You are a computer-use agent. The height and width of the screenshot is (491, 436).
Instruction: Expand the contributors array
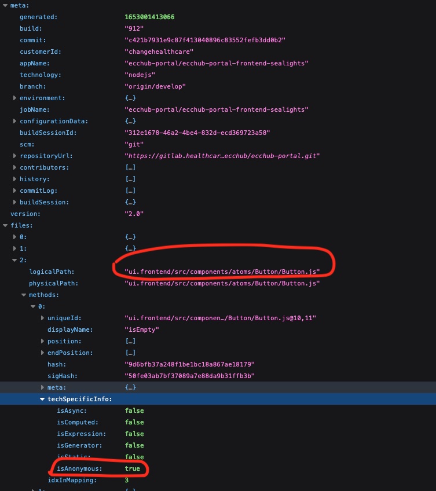coord(15,167)
